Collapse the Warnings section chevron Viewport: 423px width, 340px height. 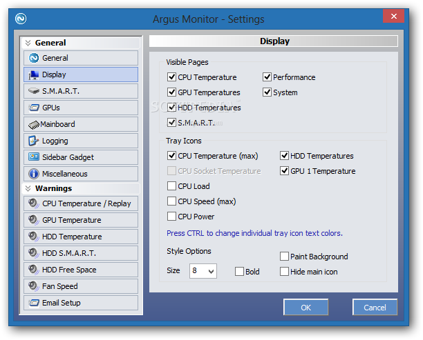click(x=28, y=188)
